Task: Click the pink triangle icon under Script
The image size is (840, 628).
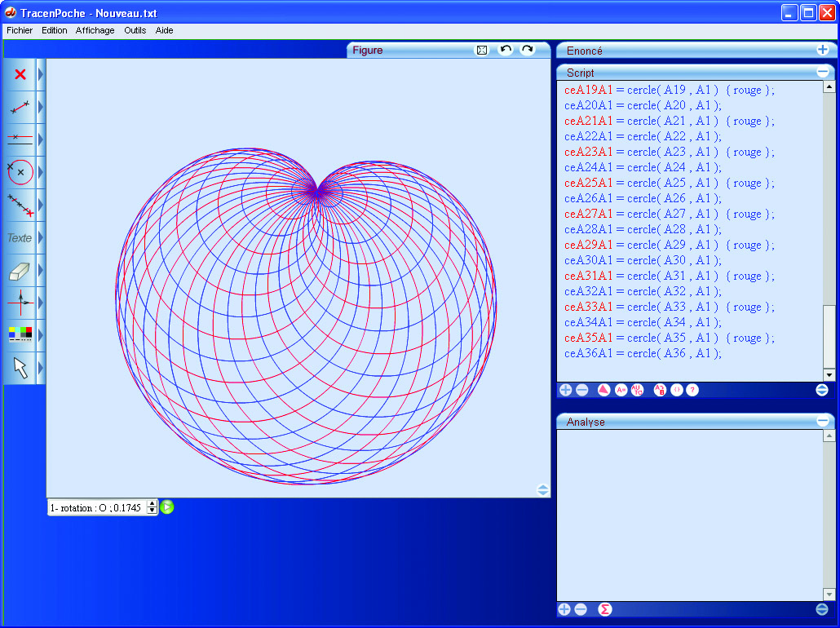Action: click(x=604, y=390)
